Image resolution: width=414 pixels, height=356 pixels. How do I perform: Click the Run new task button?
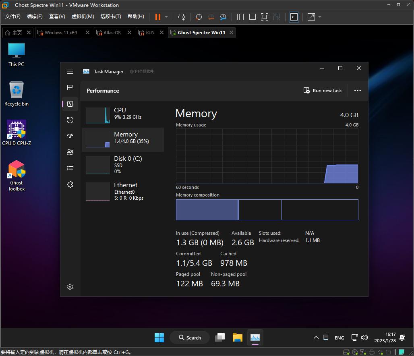tap(323, 91)
